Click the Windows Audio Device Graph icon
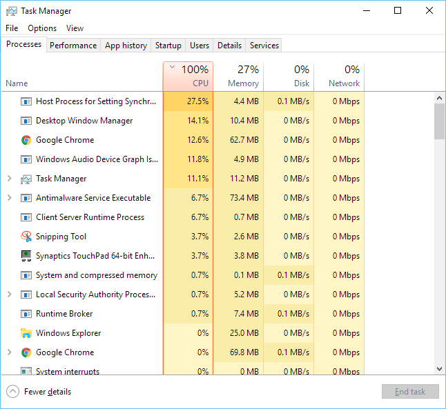The height and width of the screenshot is (409, 446). (x=26, y=159)
